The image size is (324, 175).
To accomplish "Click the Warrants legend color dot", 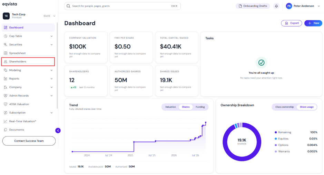I will point(276,152).
